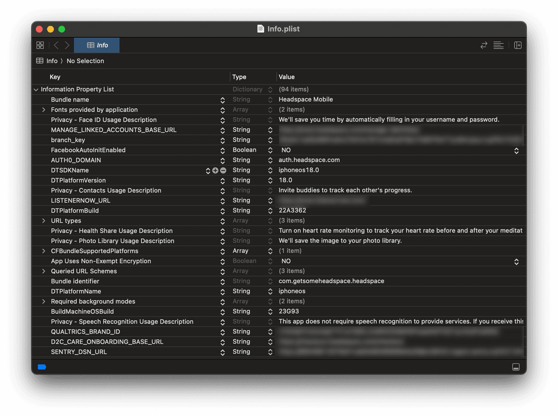Expand Required background modes row
The width and height of the screenshot is (558, 416).
click(44, 301)
